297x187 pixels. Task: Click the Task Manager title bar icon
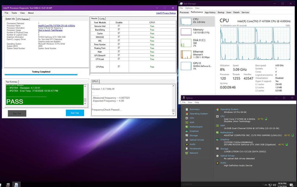(181, 4)
